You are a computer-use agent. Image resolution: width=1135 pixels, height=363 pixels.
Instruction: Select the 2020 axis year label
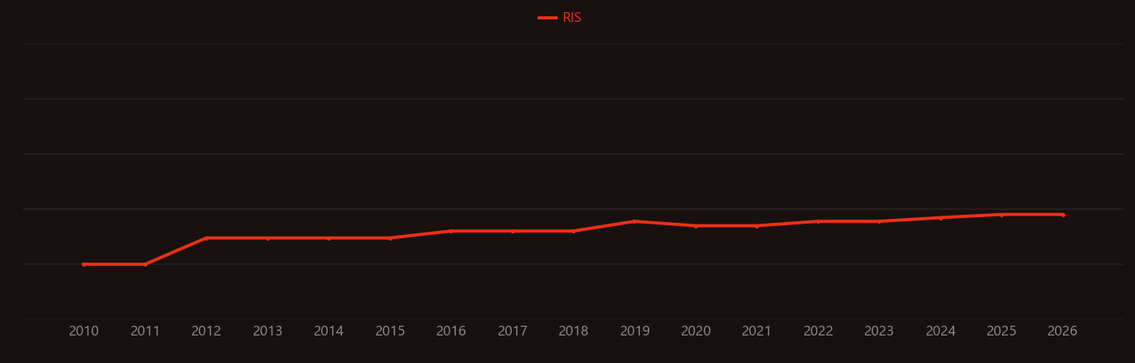(x=696, y=331)
